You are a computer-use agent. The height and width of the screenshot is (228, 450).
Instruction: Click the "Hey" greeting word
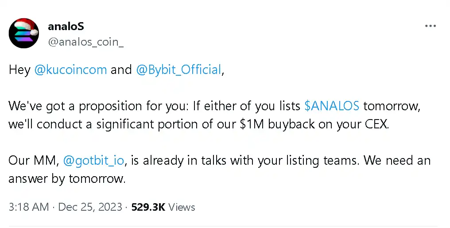(x=19, y=70)
